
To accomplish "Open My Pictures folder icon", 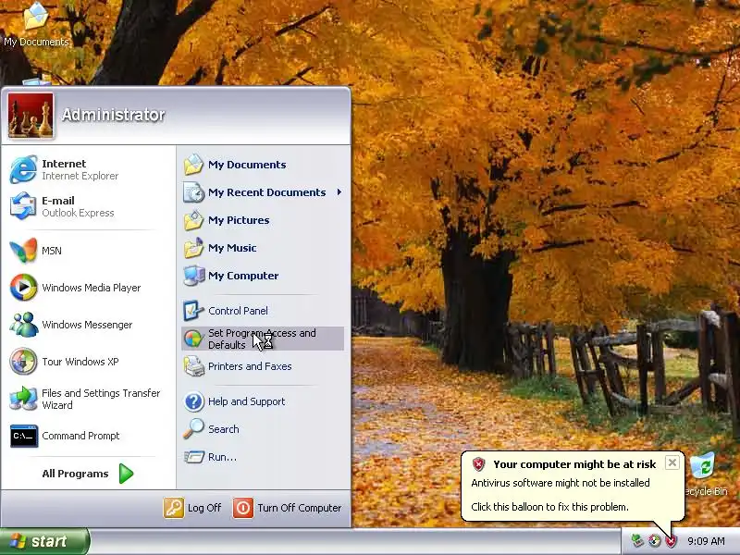I will pos(193,220).
